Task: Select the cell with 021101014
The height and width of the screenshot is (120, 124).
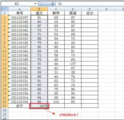Action: click(20, 98)
